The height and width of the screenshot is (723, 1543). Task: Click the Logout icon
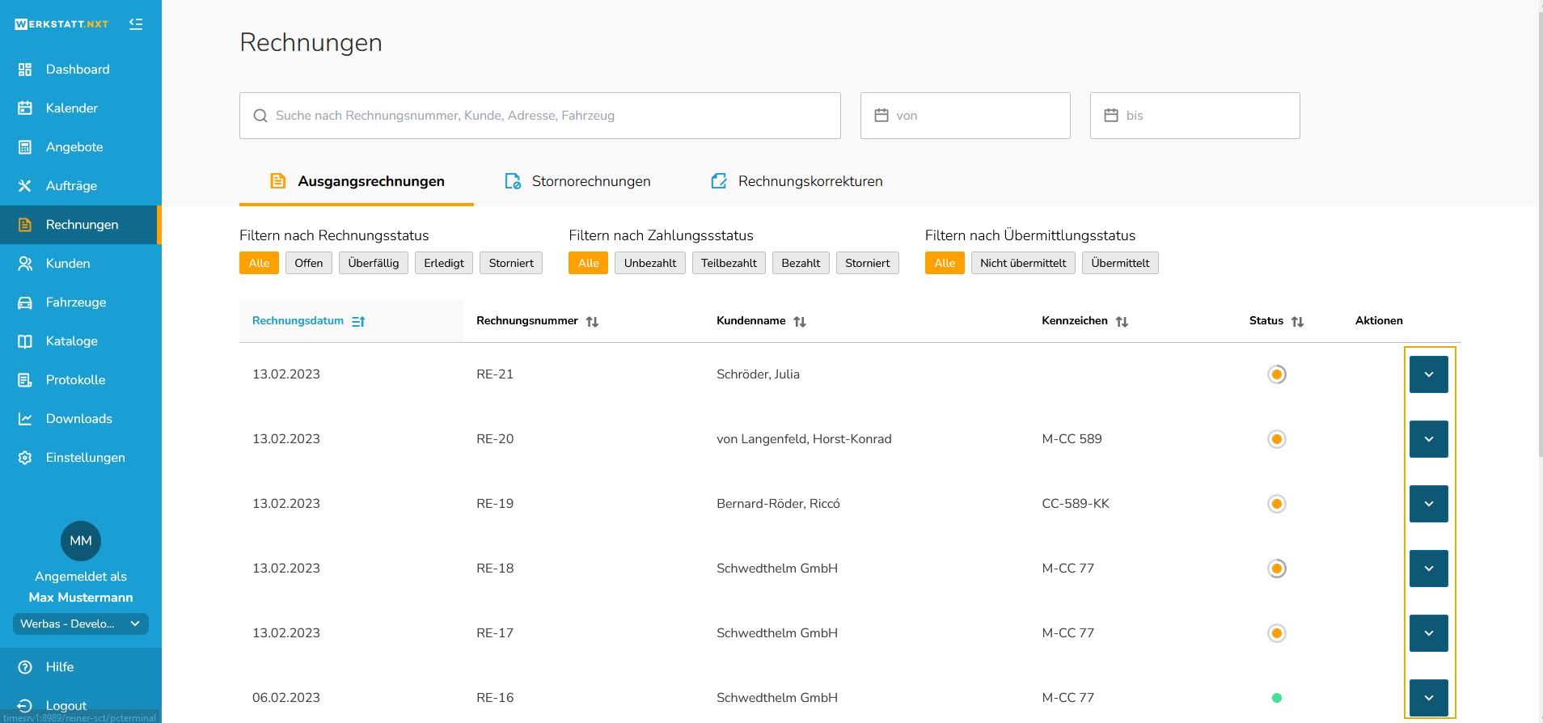25,706
